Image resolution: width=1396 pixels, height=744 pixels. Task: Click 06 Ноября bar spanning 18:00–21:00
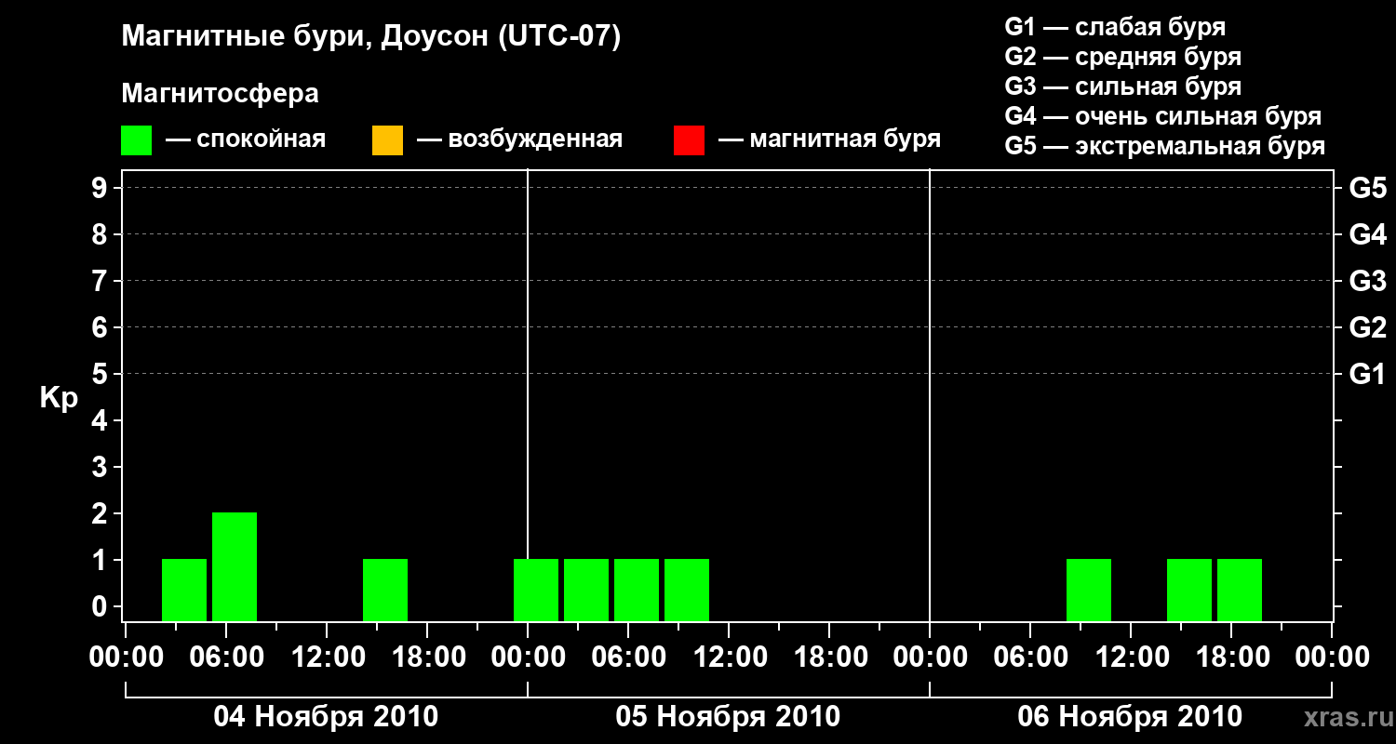click(1240, 590)
